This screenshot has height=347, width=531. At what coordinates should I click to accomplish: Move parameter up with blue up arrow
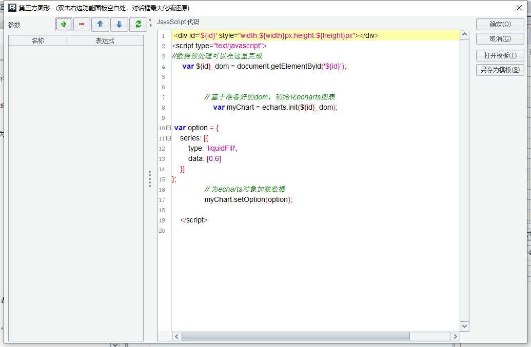pyautogui.click(x=100, y=24)
